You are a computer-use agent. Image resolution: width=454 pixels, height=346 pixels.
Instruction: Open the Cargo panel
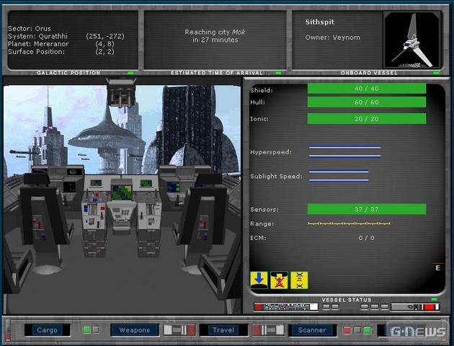[47, 330]
